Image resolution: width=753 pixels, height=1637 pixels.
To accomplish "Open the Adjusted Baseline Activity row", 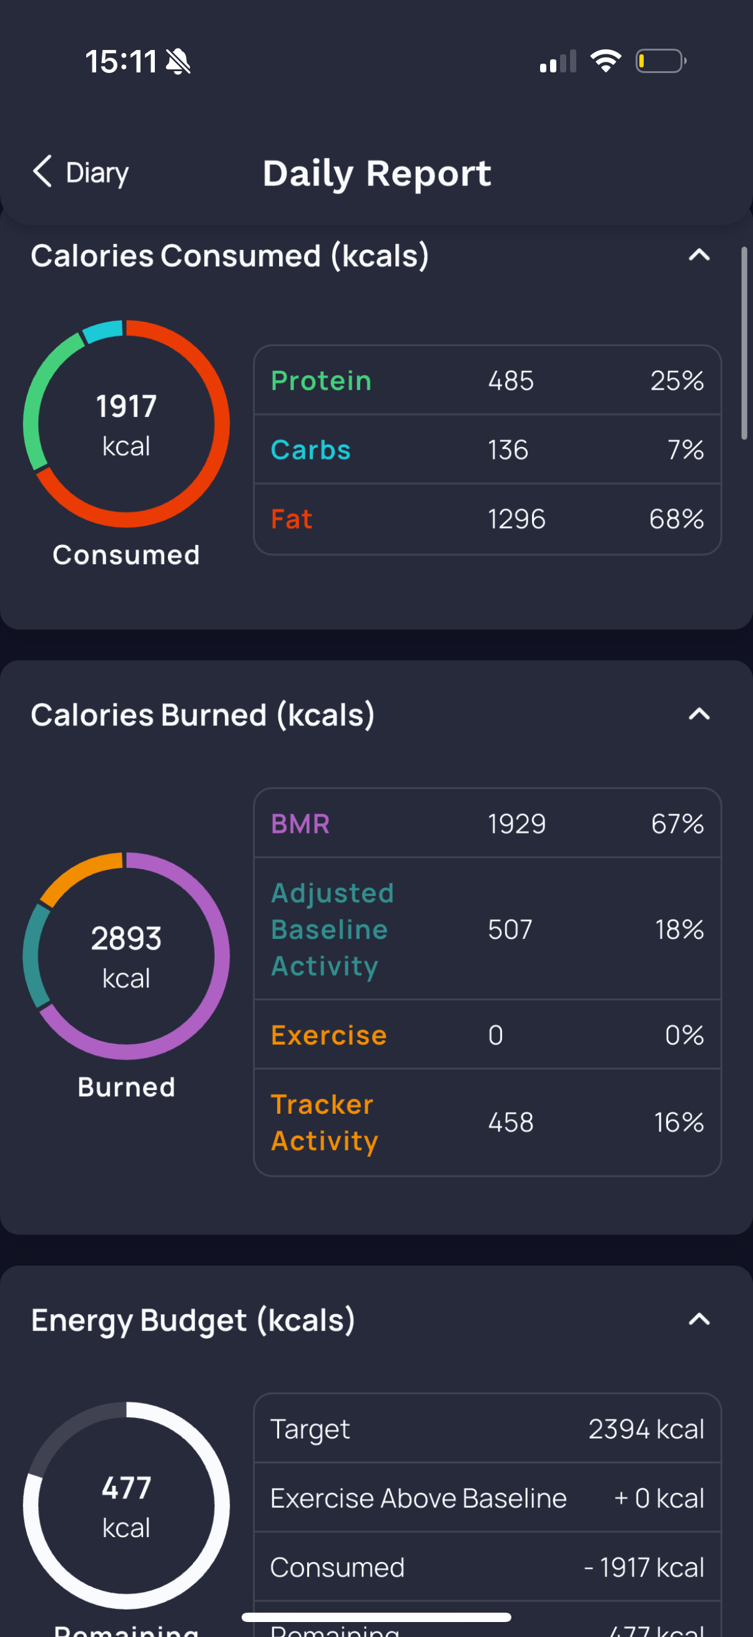I will (488, 929).
